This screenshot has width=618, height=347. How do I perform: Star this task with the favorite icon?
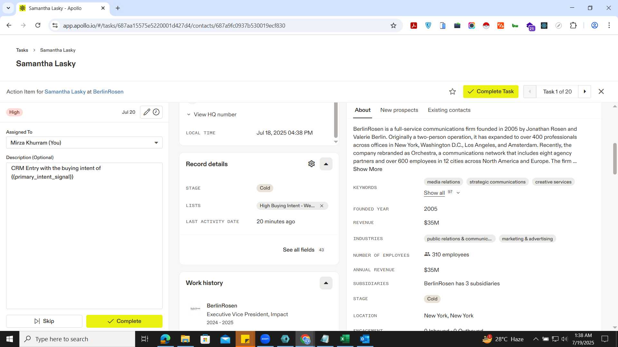click(x=452, y=92)
